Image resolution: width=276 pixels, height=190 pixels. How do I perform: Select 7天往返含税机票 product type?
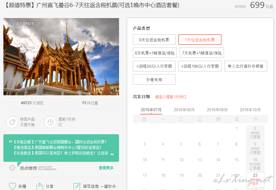click(200, 40)
